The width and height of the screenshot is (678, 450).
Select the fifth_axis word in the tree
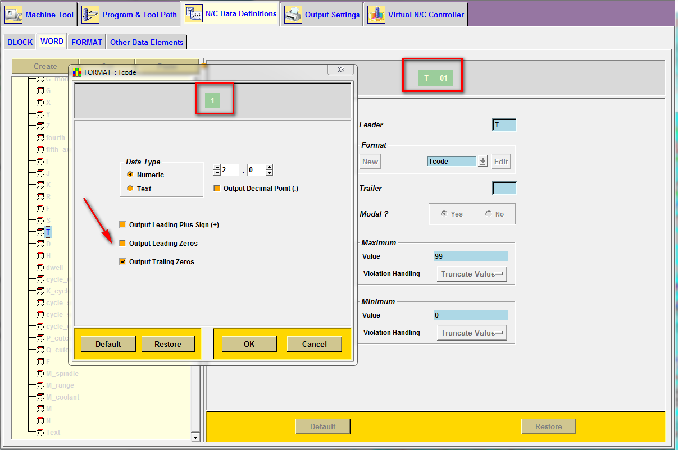(57, 150)
